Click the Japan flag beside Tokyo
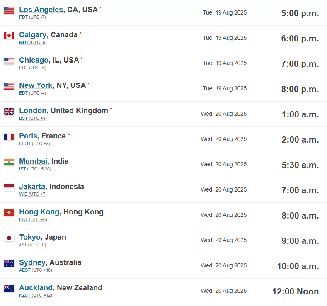Image resolution: width=327 pixels, height=306 pixels. tap(9, 238)
